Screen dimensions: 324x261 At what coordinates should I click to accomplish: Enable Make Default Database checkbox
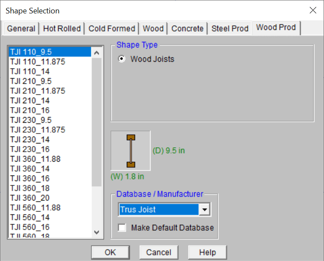tap(123, 228)
